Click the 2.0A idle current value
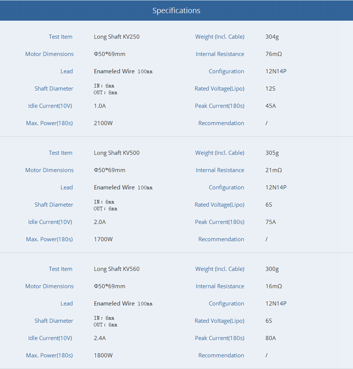 [x=100, y=222]
